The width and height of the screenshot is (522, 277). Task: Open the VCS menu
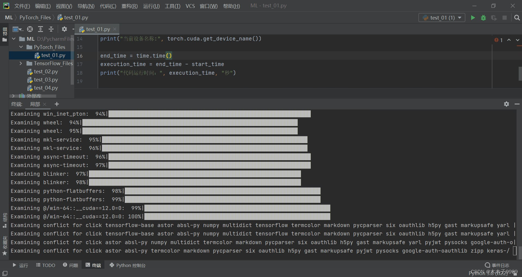[190, 6]
